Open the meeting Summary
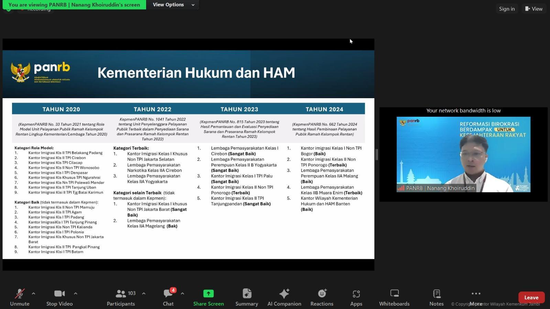This screenshot has width=550, height=309. (247, 297)
